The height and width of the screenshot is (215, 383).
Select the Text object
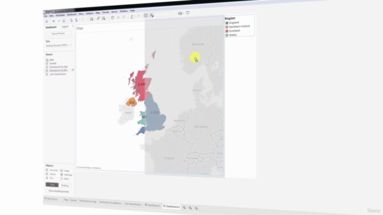[50, 178]
